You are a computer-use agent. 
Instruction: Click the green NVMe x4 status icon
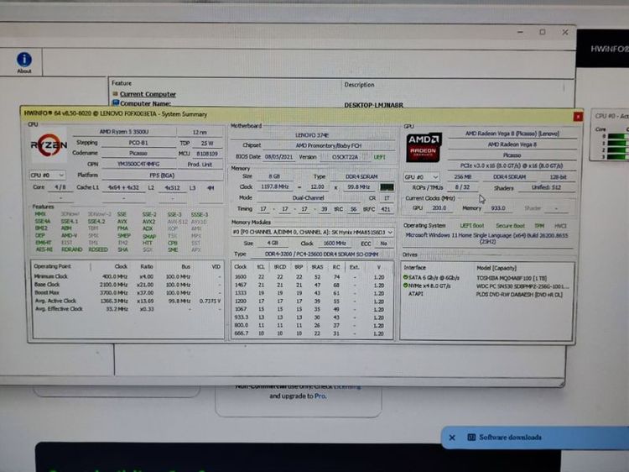coord(405,286)
